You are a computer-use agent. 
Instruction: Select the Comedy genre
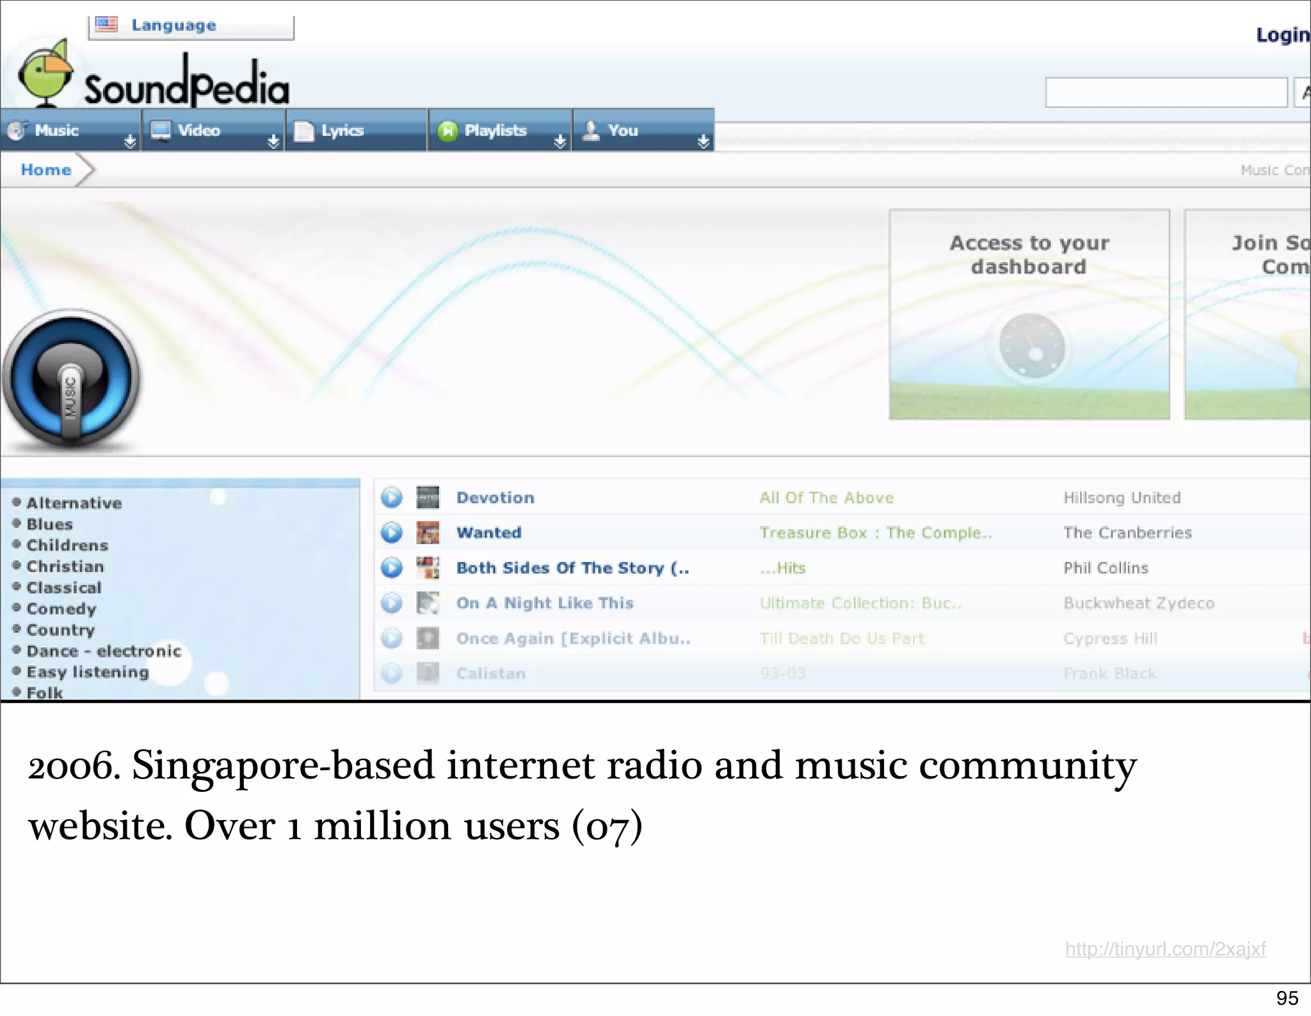61,609
